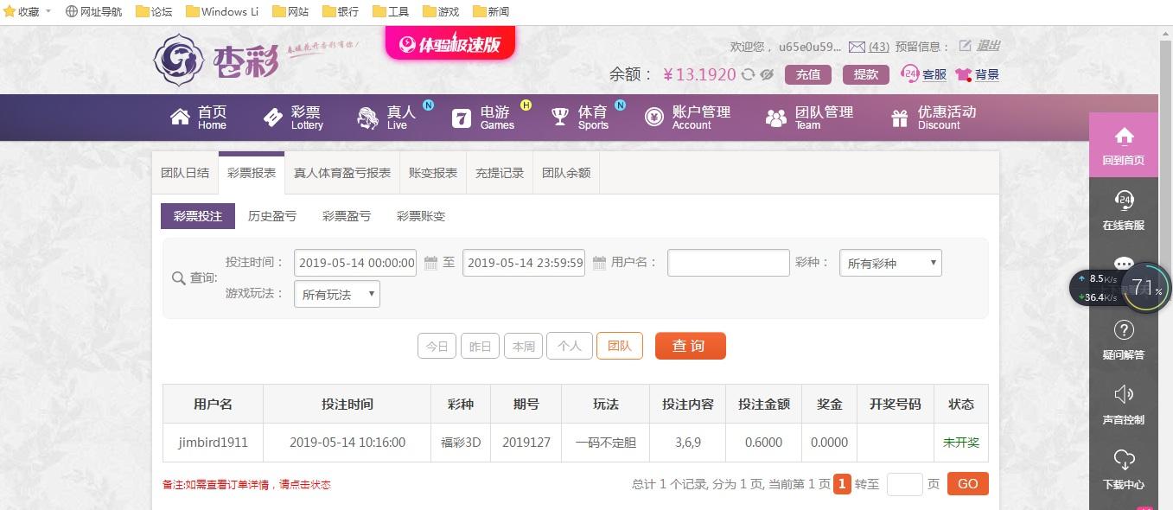The width and height of the screenshot is (1173, 510).
Task: Click the (43) unread messages link
Action: [x=879, y=47]
